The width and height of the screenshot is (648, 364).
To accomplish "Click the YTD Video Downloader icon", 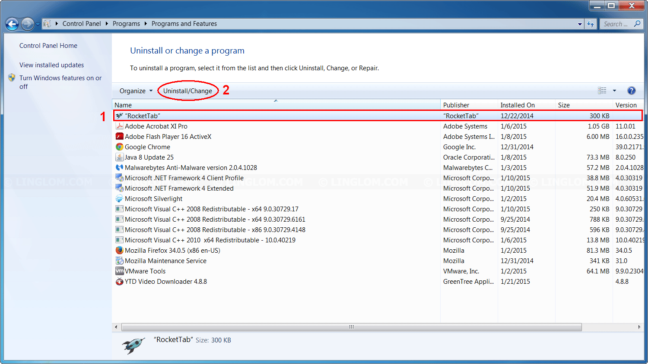I will click(120, 281).
